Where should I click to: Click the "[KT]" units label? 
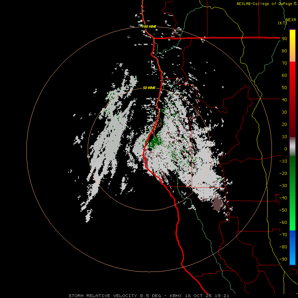click(282, 23)
